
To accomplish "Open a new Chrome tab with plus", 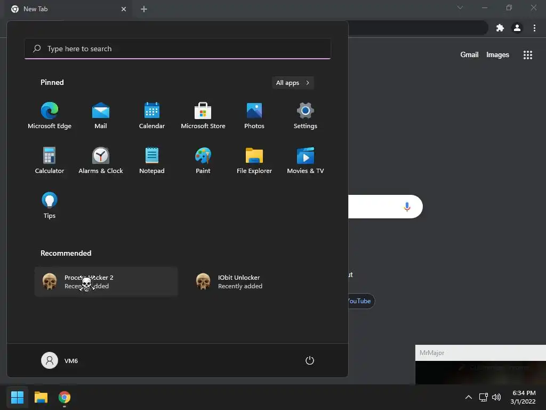I will (x=144, y=9).
